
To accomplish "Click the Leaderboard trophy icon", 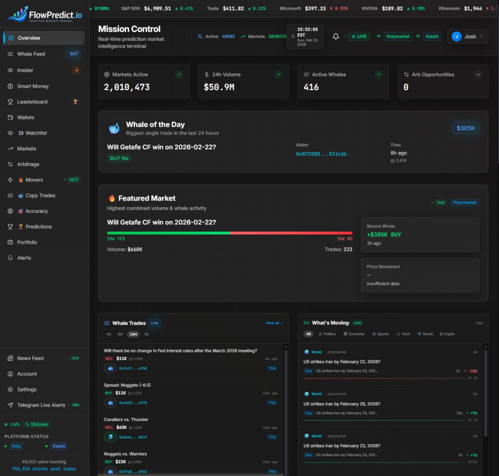I will (x=10, y=102).
